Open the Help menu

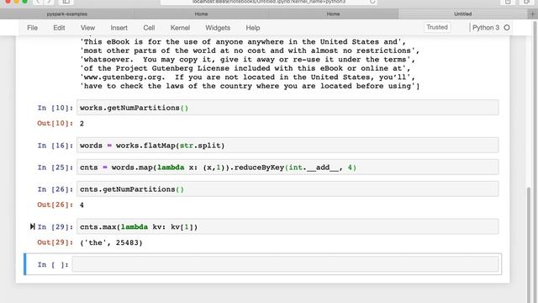pos(253,28)
